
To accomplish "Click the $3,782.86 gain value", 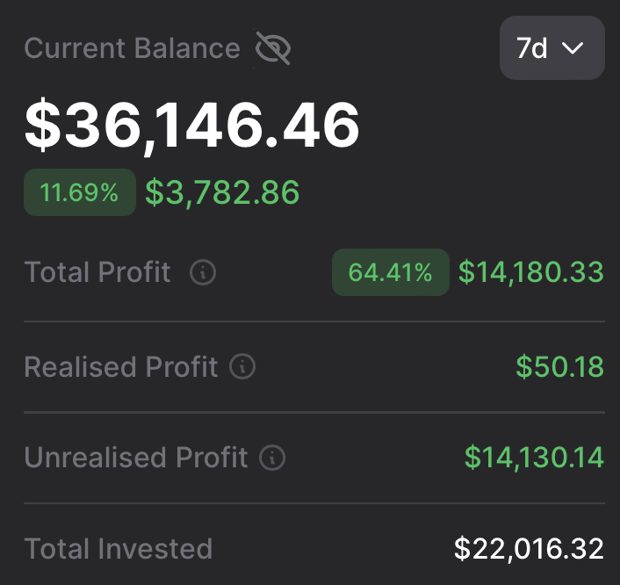I will (222, 192).
